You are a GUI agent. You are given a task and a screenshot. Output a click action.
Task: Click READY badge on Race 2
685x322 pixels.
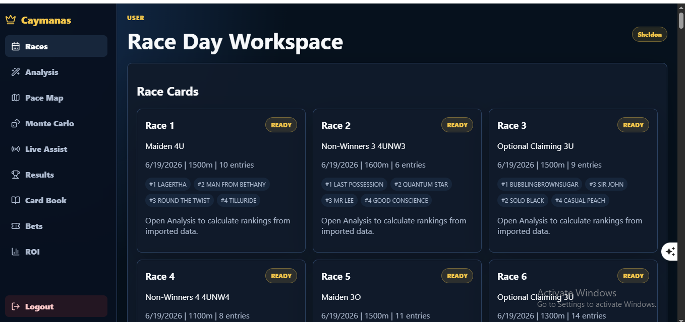457,125
